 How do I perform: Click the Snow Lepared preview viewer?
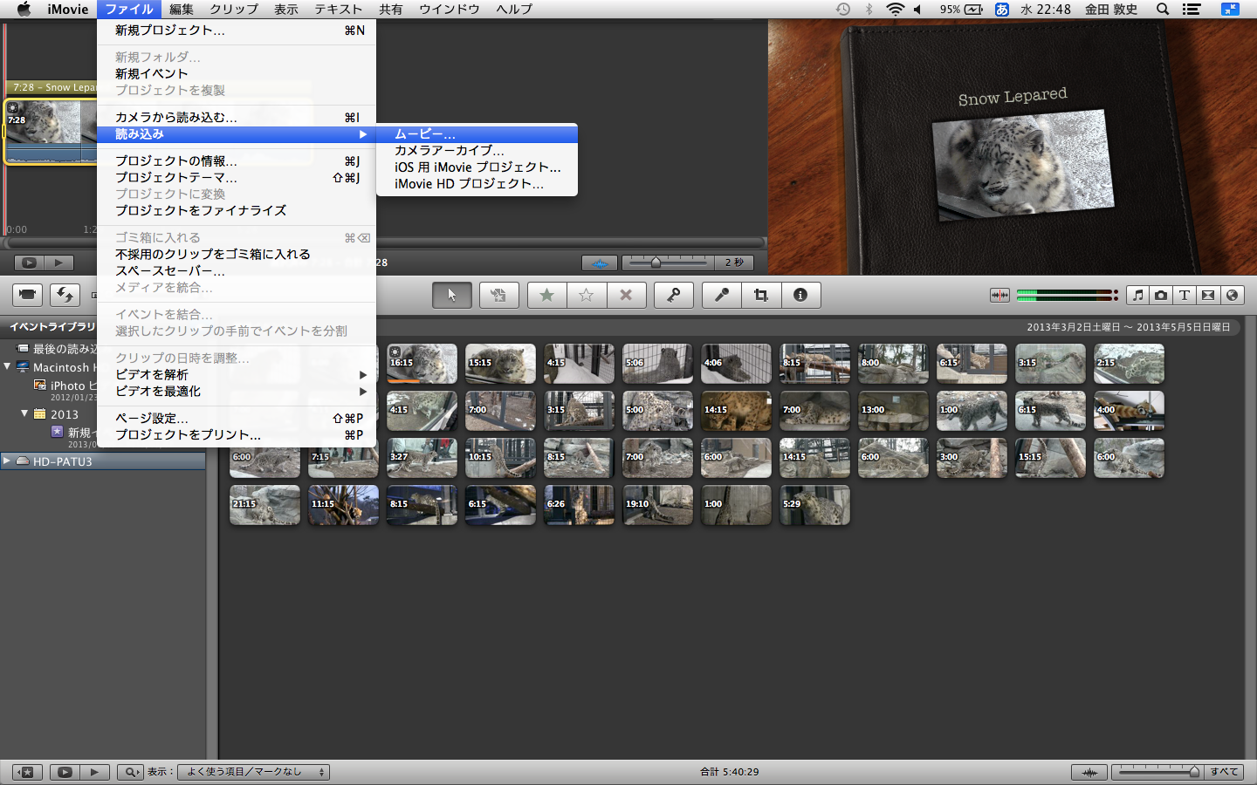coord(1013,147)
